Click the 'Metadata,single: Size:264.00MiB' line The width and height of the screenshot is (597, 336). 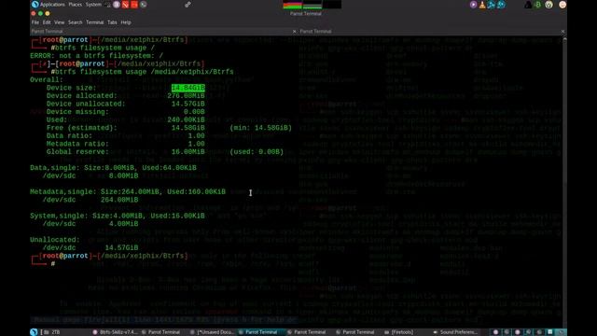click(128, 191)
